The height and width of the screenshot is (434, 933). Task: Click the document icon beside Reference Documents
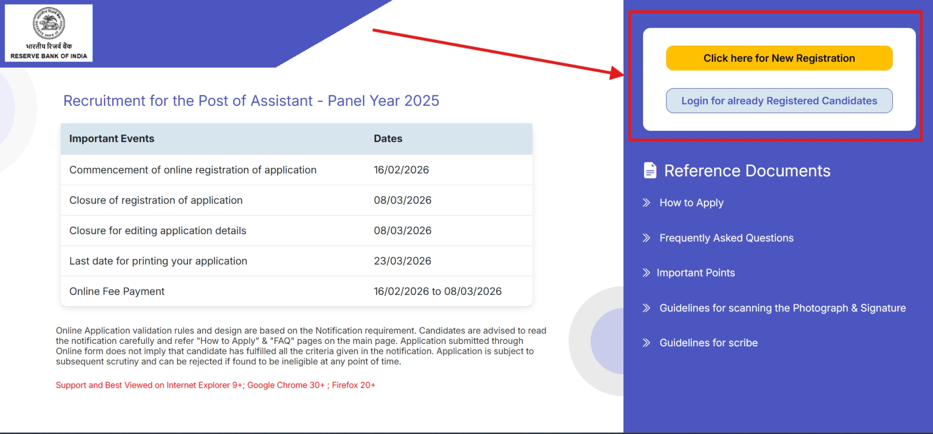pyautogui.click(x=650, y=170)
